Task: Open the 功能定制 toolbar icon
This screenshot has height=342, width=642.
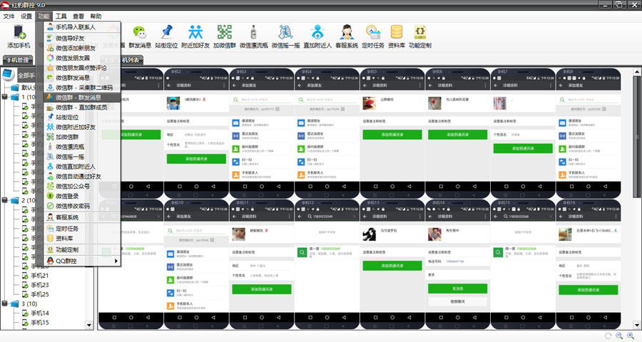Action: point(419,36)
